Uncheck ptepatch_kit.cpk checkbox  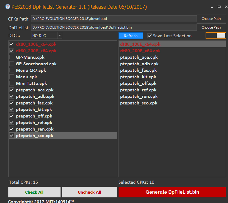(x=12, y=109)
